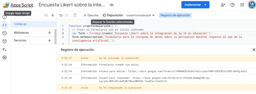Click the Ejecutar run button
The width and height of the screenshot is (256, 94).
(91, 15)
